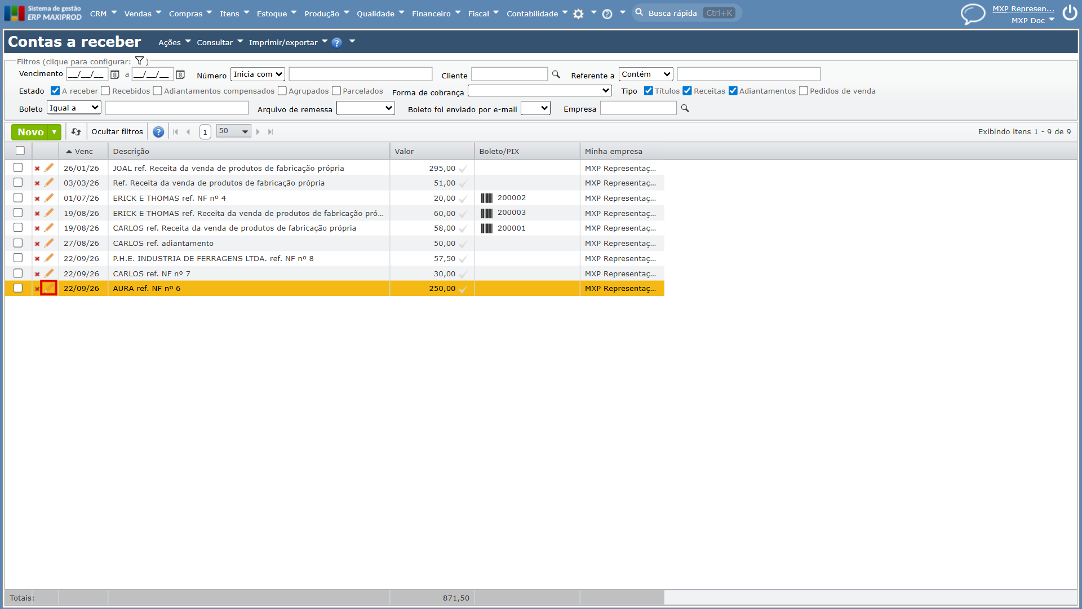Open calendar picker for Vencimento start date

point(115,74)
